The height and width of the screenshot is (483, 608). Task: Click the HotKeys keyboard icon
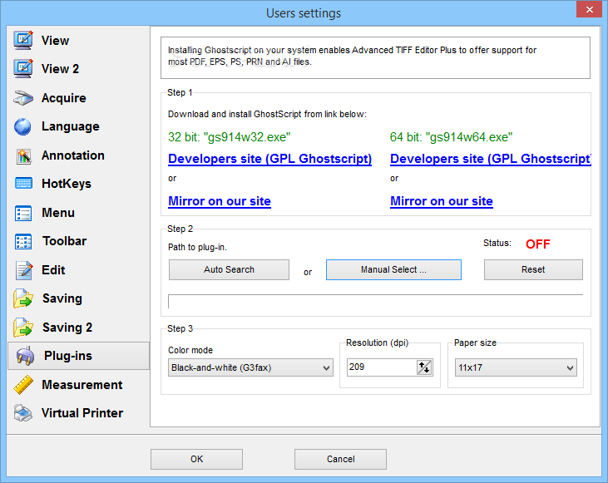pos(23,184)
